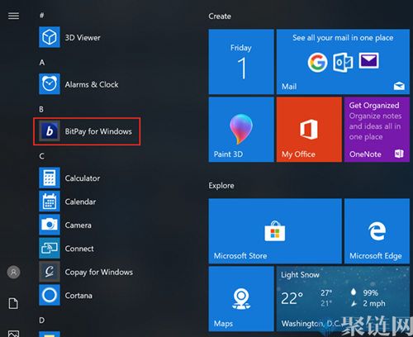Open the user account icon in sidebar
The width and height of the screenshot is (413, 337).
coord(13,273)
